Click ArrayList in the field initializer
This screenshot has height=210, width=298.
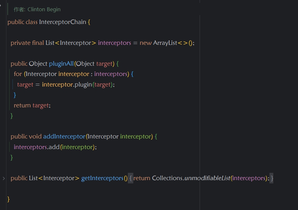tap(165, 43)
